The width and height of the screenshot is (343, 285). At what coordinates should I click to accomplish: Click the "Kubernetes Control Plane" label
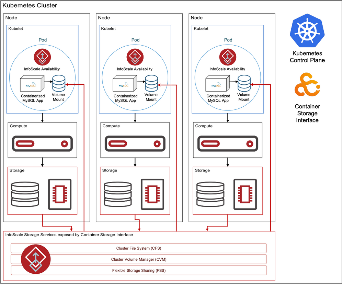pos(307,57)
